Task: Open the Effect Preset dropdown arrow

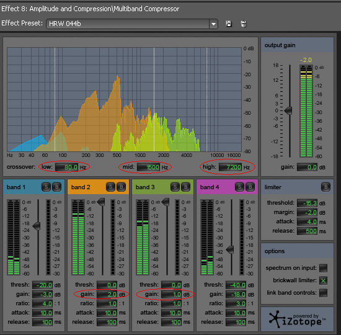Action: click(x=213, y=24)
